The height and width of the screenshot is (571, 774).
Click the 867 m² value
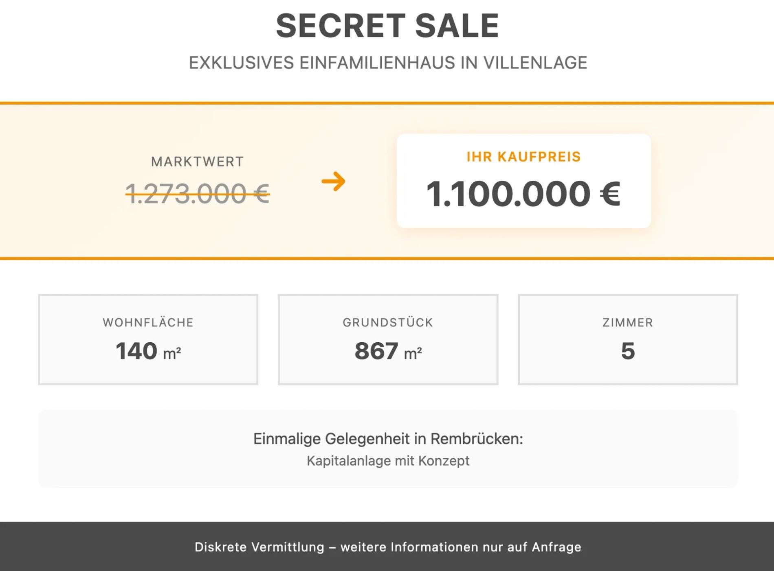coord(388,351)
